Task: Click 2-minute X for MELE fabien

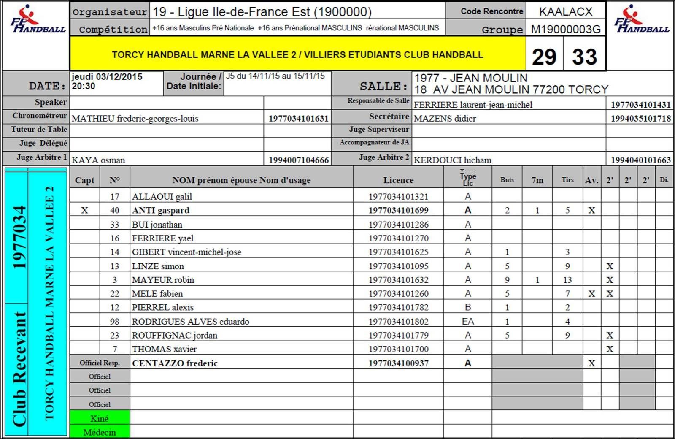Action: [x=610, y=294]
